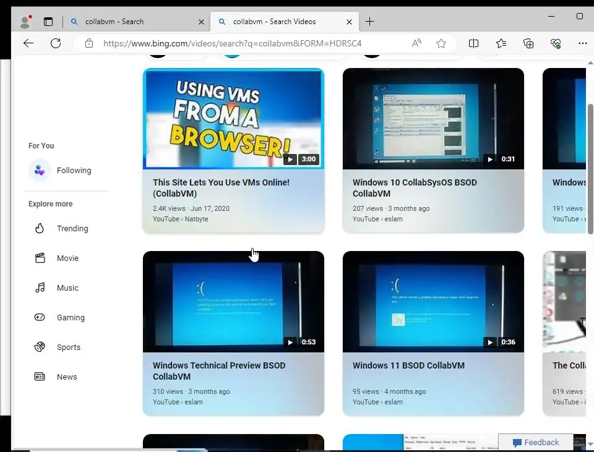Open Collections icon in toolbar
The width and height of the screenshot is (594, 452).
tap(528, 43)
